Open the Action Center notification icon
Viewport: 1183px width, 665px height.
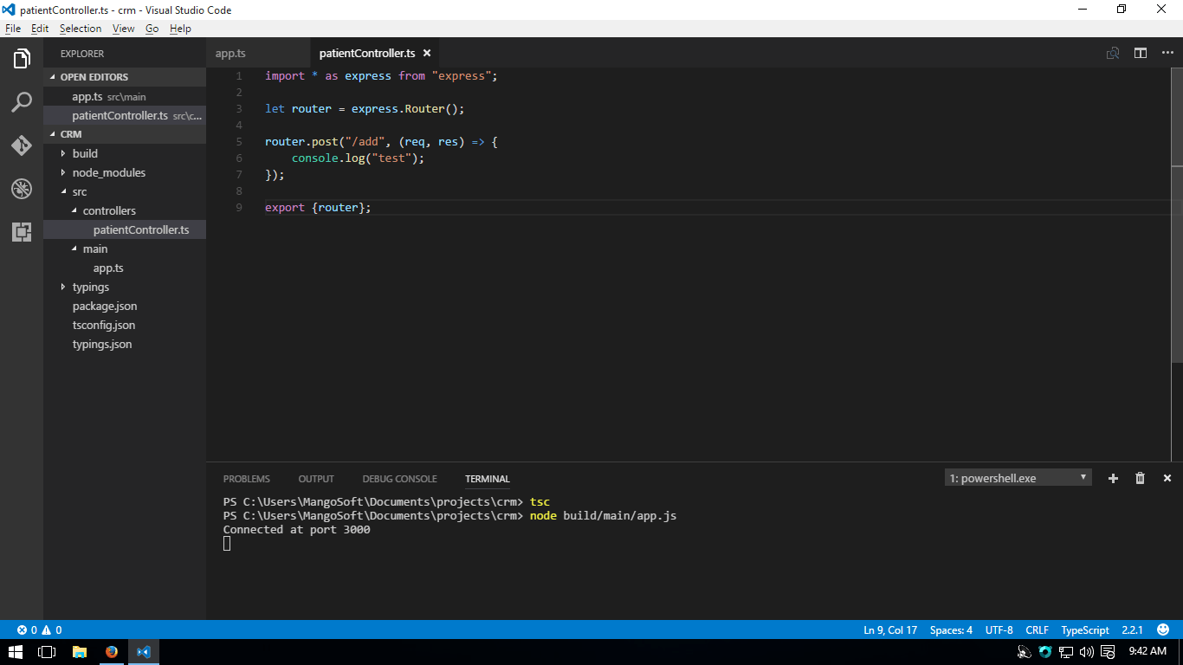tap(1108, 652)
